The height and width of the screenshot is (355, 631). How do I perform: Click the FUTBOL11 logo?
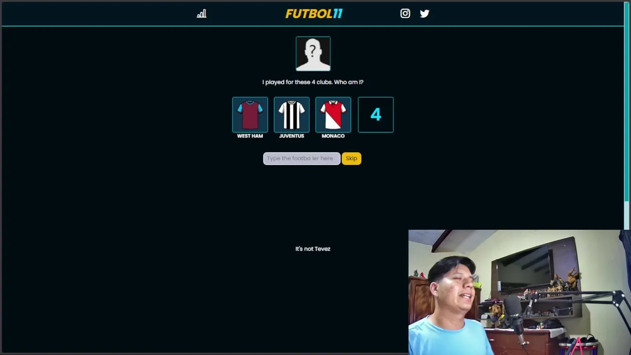[314, 14]
